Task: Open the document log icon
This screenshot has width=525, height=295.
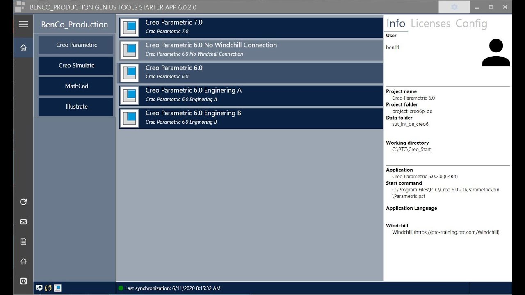Action: [x=23, y=241]
